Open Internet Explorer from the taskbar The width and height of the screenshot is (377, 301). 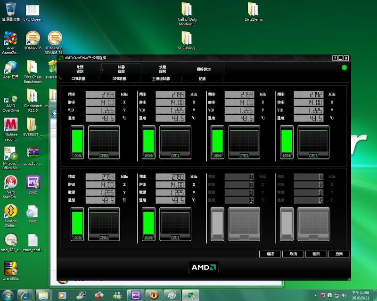coord(25,295)
